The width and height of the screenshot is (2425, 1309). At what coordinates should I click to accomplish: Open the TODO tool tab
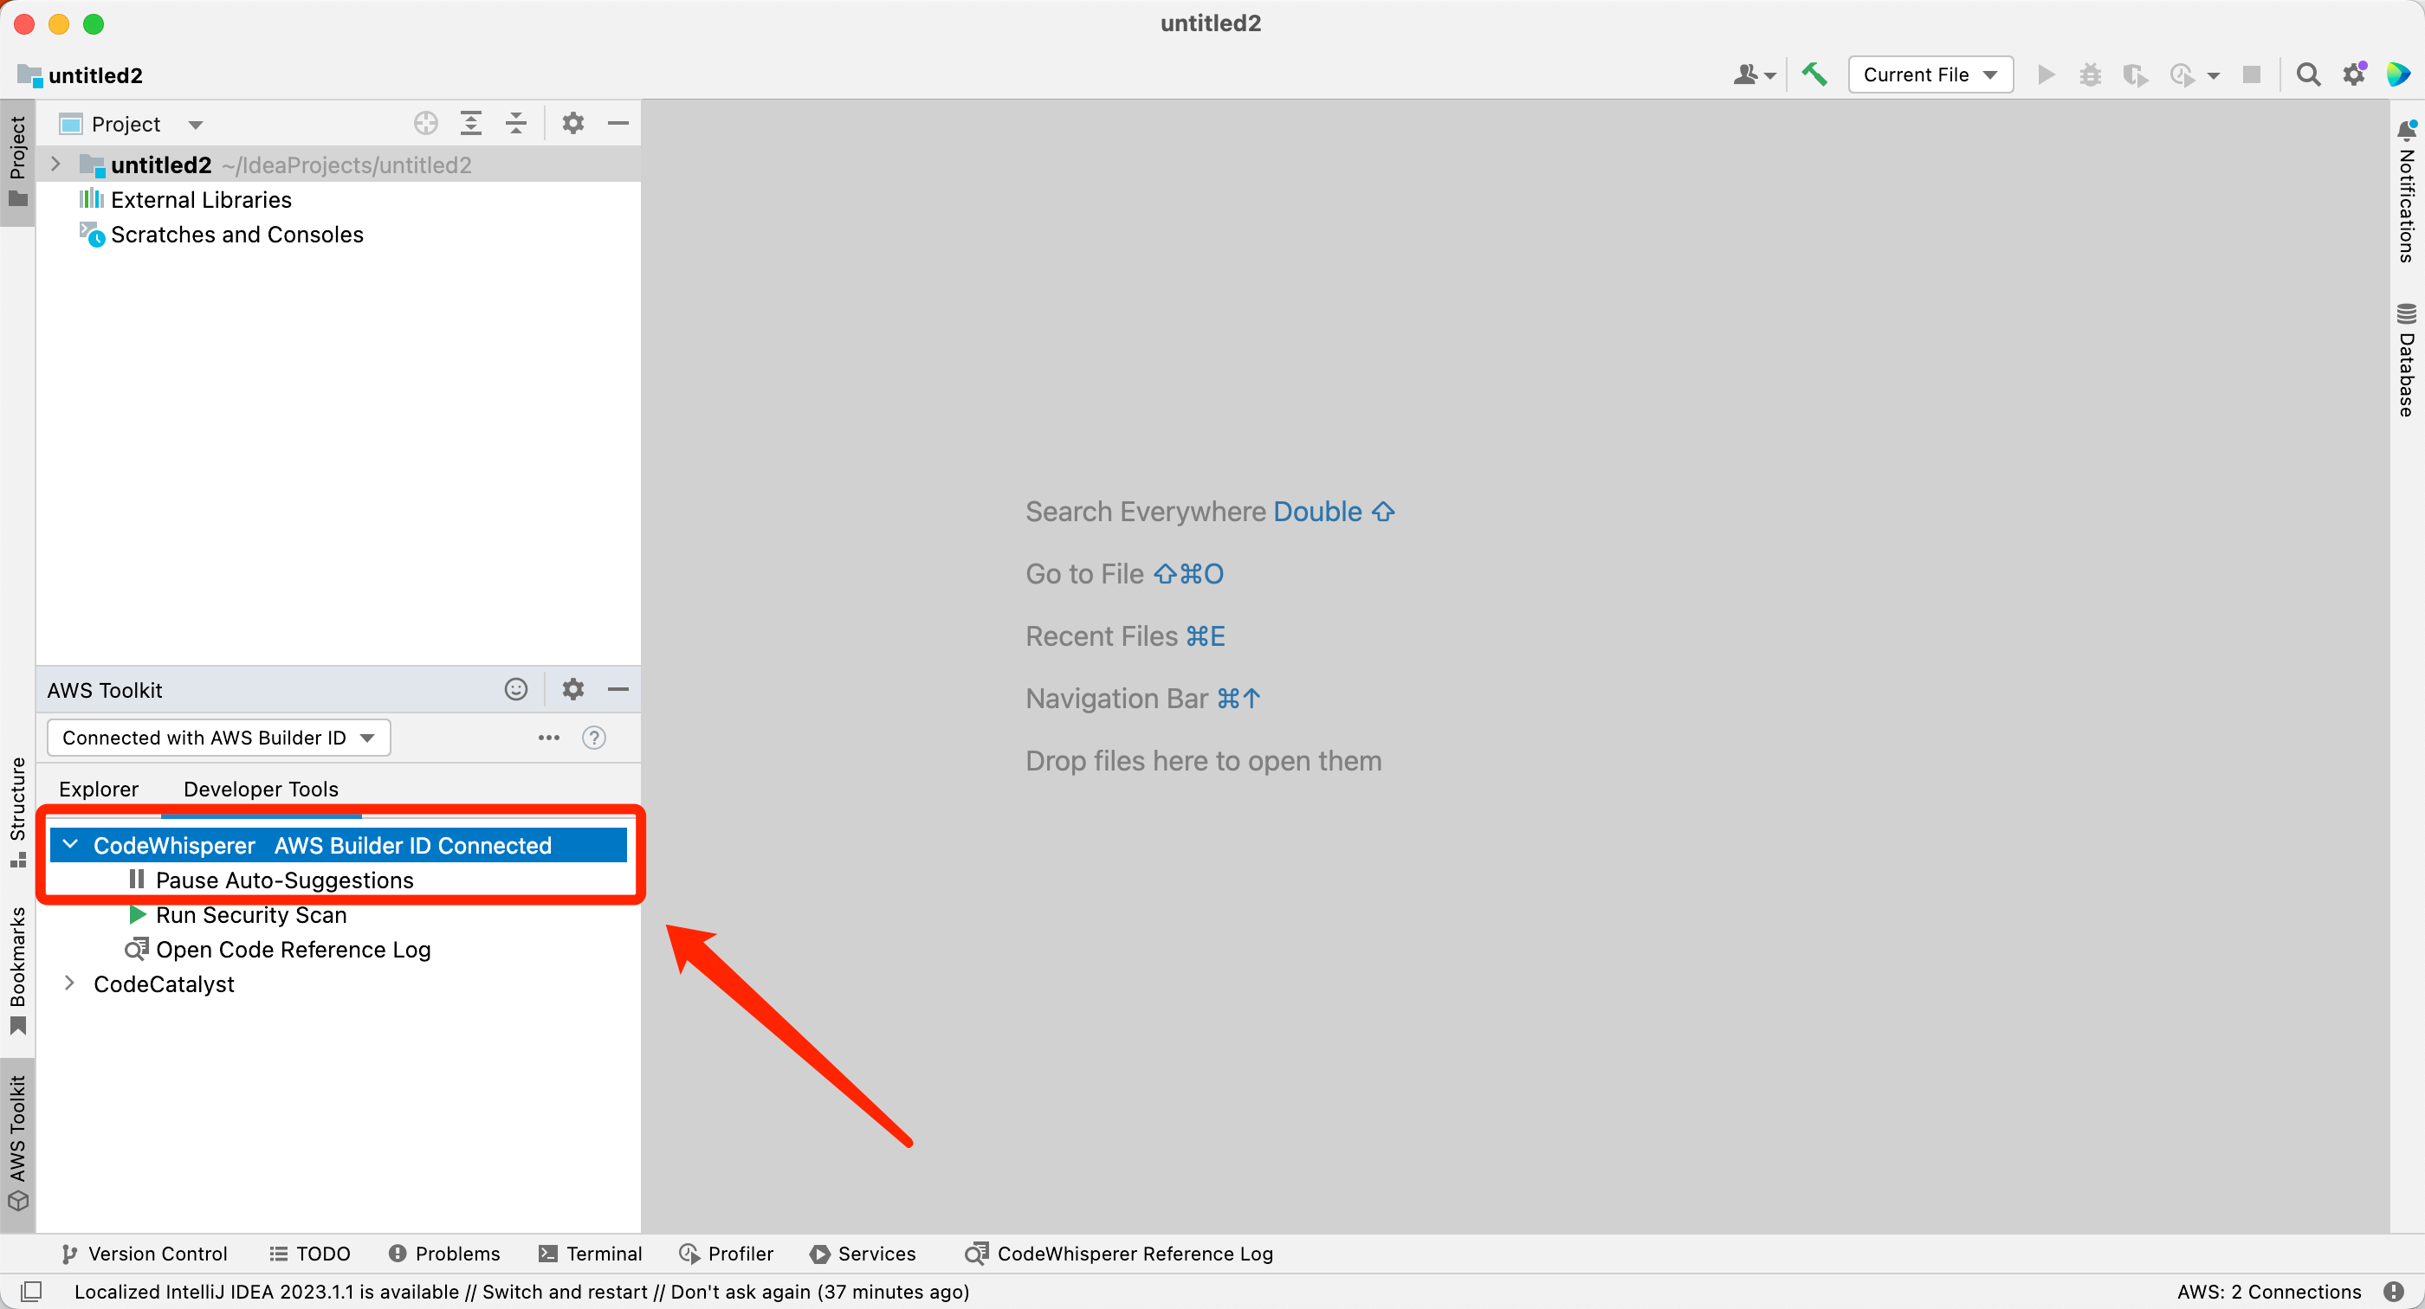310,1254
